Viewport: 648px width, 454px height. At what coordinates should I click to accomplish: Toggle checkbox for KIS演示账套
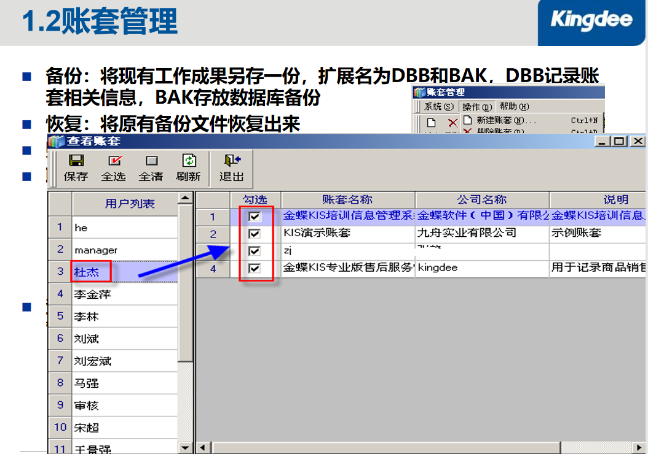pos(255,234)
